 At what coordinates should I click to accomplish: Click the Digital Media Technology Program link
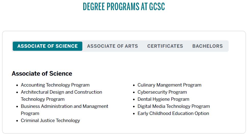174,106
